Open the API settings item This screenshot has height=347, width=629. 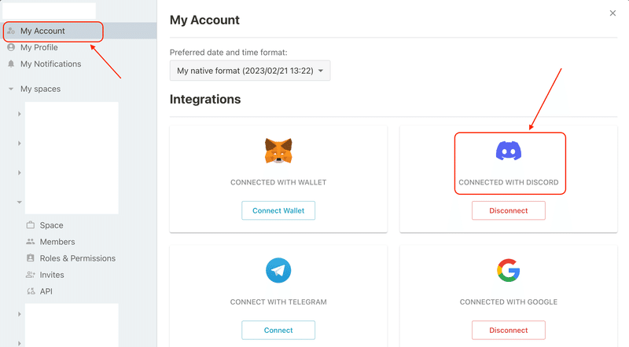[46, 291]
